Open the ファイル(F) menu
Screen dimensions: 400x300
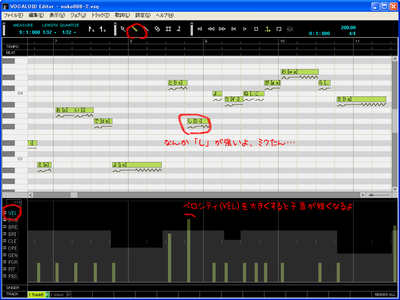(x=13, y=15)
